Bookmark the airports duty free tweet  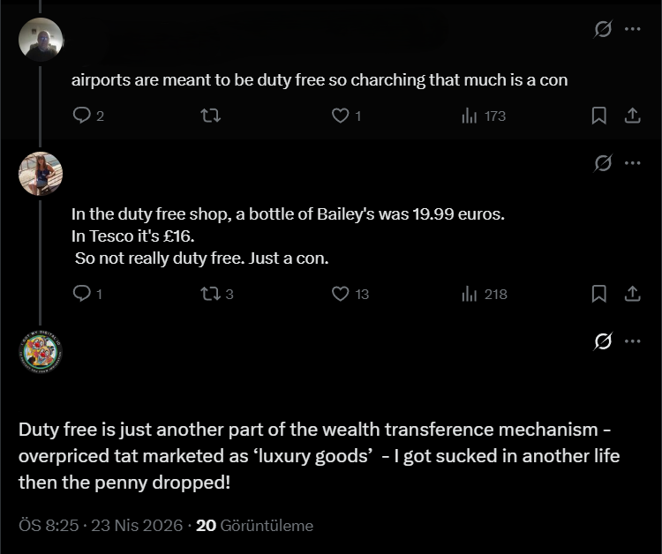pos(598,116)
